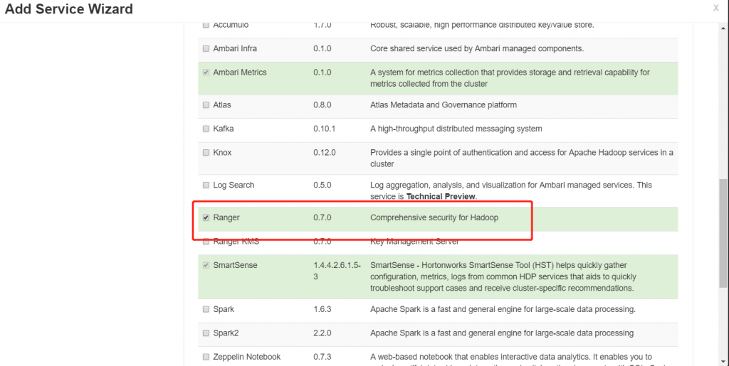Check the Spark 1.6.3 checkbox

click(x=206, y=309)
